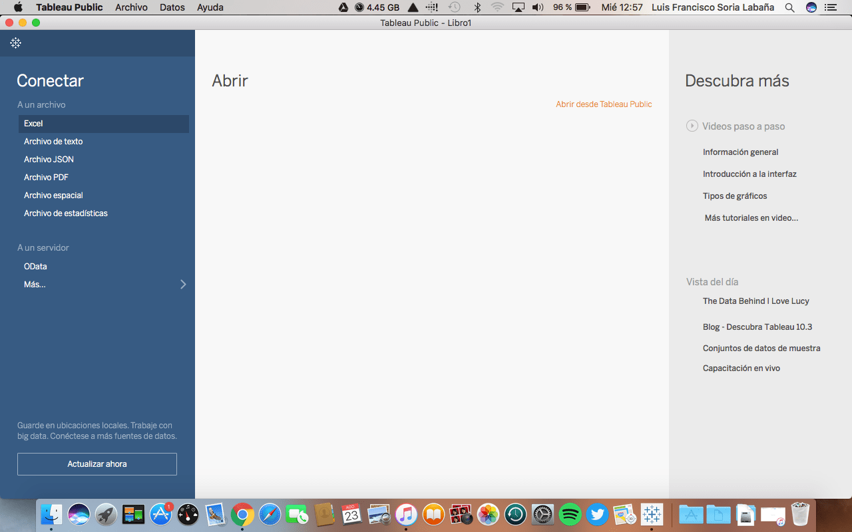This screenshot has width=852, height=532.
Task: Open the Trash in the dock
Action: click(x=800, y=514)
